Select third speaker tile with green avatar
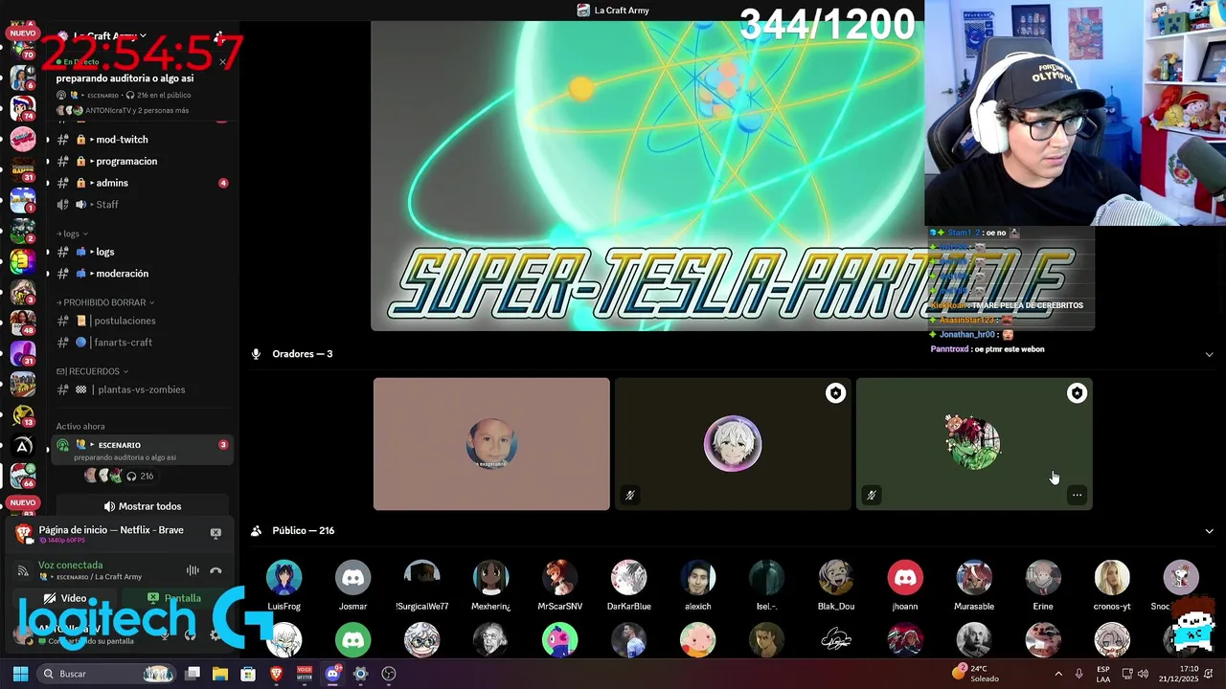This screenshot has height=689, width=1226. (974, 444)
